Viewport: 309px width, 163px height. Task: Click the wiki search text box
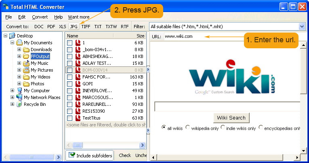[x=227, y=106]
